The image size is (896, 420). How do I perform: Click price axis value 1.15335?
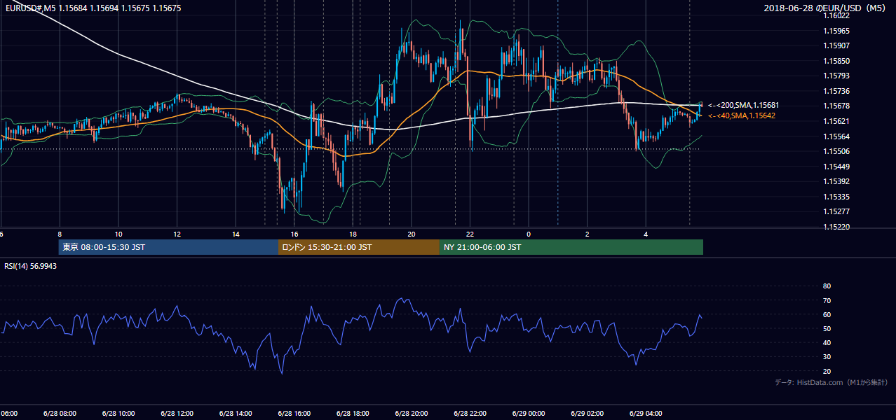[837, 197]
